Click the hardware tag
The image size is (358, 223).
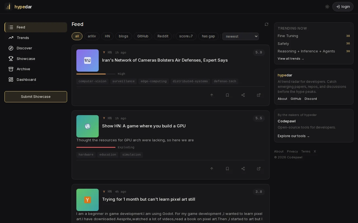(x=86, y=155)
